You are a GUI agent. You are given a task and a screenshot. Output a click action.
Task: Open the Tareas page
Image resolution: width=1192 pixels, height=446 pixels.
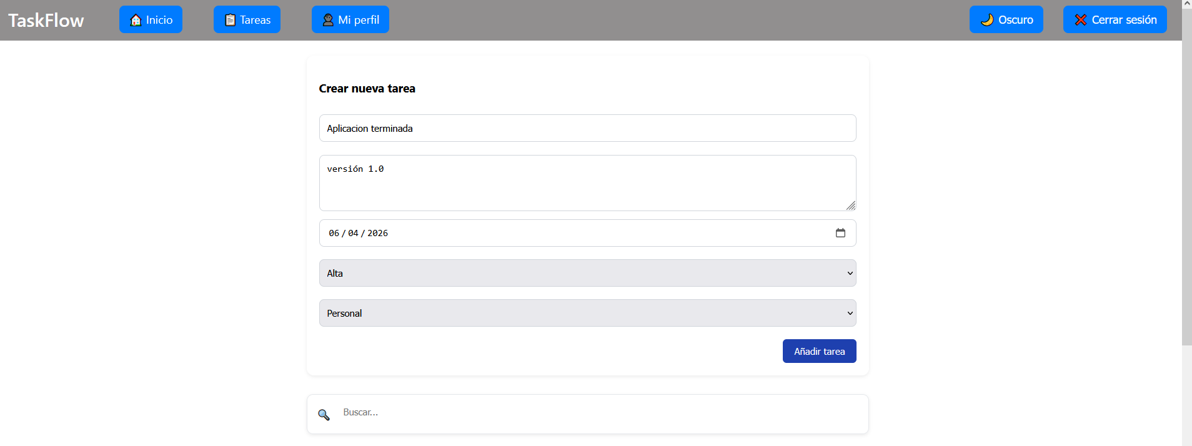(x=247, y=20)
